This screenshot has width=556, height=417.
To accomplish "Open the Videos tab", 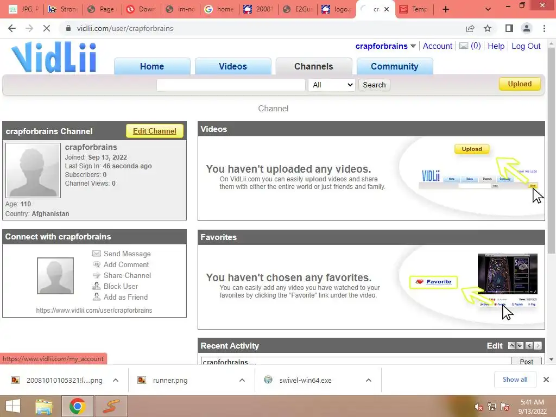I will click(x=233, y=66).
